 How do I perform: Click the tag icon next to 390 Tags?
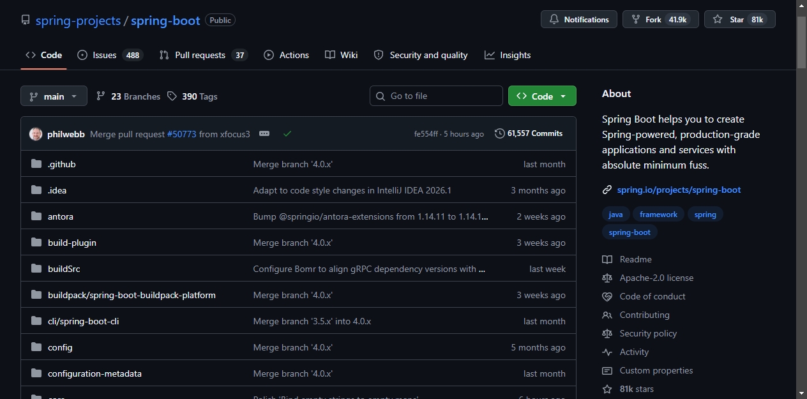[x=172, y=96]
